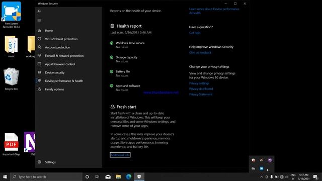The width and height of the screenshot is (322, 181).
Task: Select the Recycle Bin desktop icon
Action: tap(11, 79)
